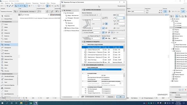Choose the center baseline position icon
Viewport: 187px width, 105px height.
pos(106,38)
